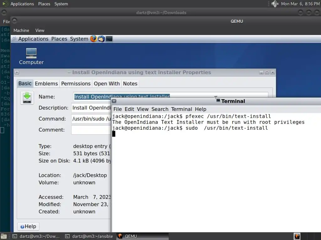The height and width of the screenshot is (240, 321).
Task: Open Terminal's View menu
Action: [143, 109]
